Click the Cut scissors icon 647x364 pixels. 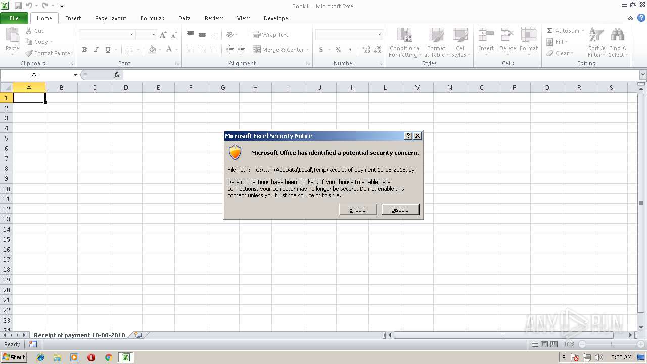coord(29,31)
